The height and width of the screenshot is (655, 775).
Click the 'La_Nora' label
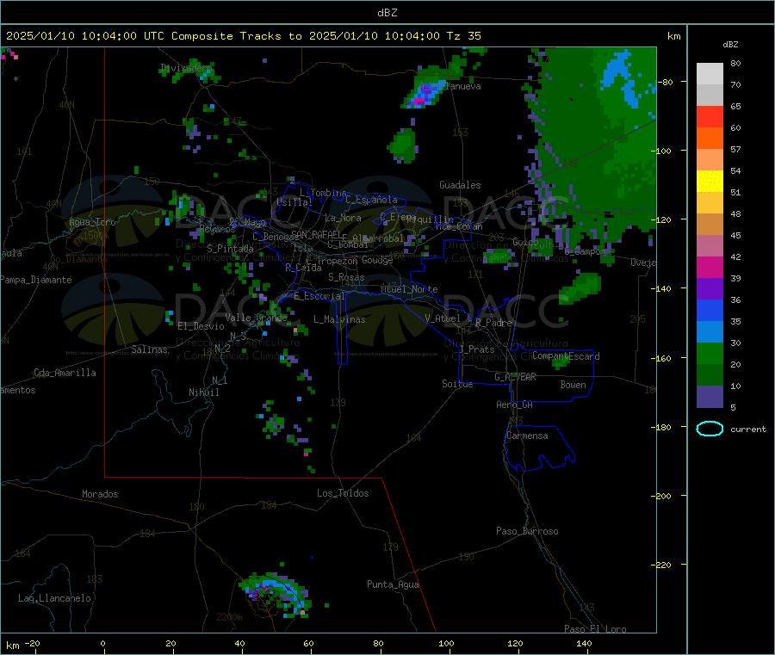(x=343, y=218)
